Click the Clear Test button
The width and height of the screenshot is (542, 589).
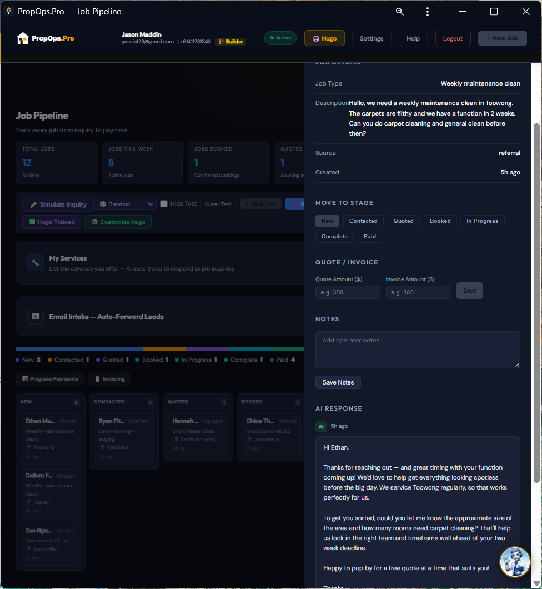(218, 204)
